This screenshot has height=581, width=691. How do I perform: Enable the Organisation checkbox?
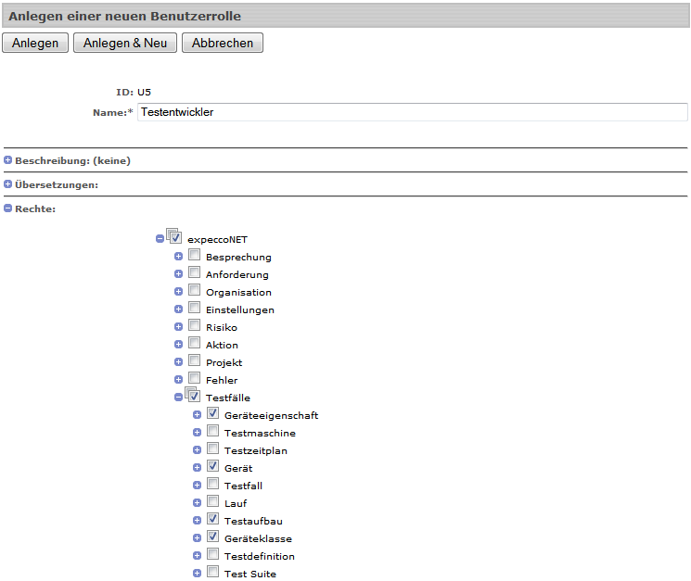[195, 291]
